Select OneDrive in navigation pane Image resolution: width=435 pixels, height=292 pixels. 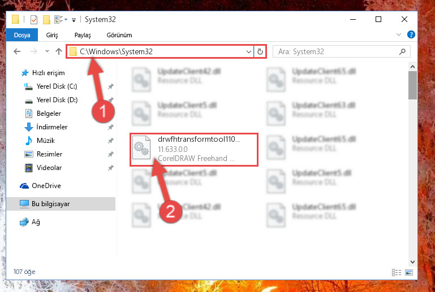pyautogui.click(x=46, y=186)
